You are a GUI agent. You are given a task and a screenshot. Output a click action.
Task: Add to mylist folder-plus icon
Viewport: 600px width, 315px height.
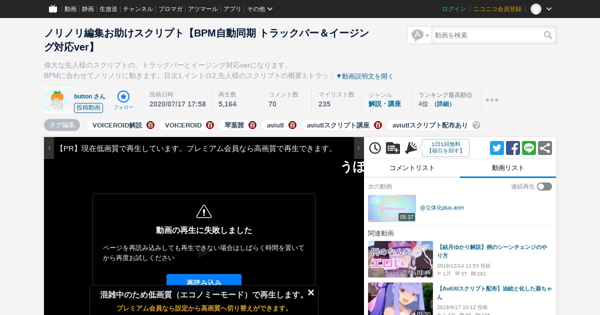click(x=393, y=148)
